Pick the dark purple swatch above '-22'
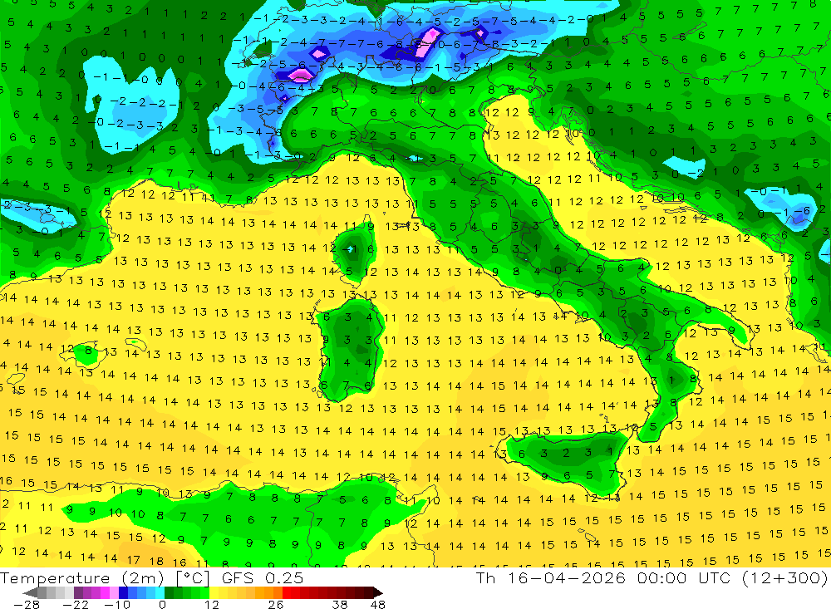Screen dimensions: 831x609 tap(78, 593)
